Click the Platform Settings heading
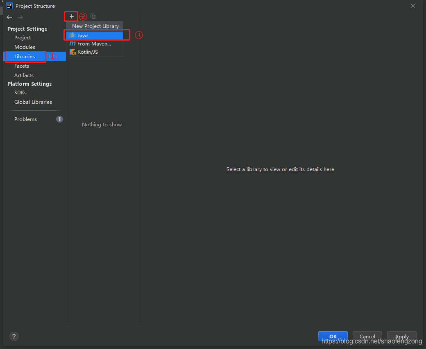 click(x=29, y=84)
